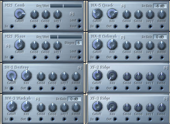Click the In jack on M2S Comb
This screenshot has width=170, height=124.
(x=12, y=27)
